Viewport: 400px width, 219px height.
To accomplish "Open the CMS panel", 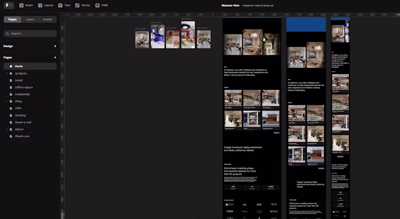I will tap(97, 5).
